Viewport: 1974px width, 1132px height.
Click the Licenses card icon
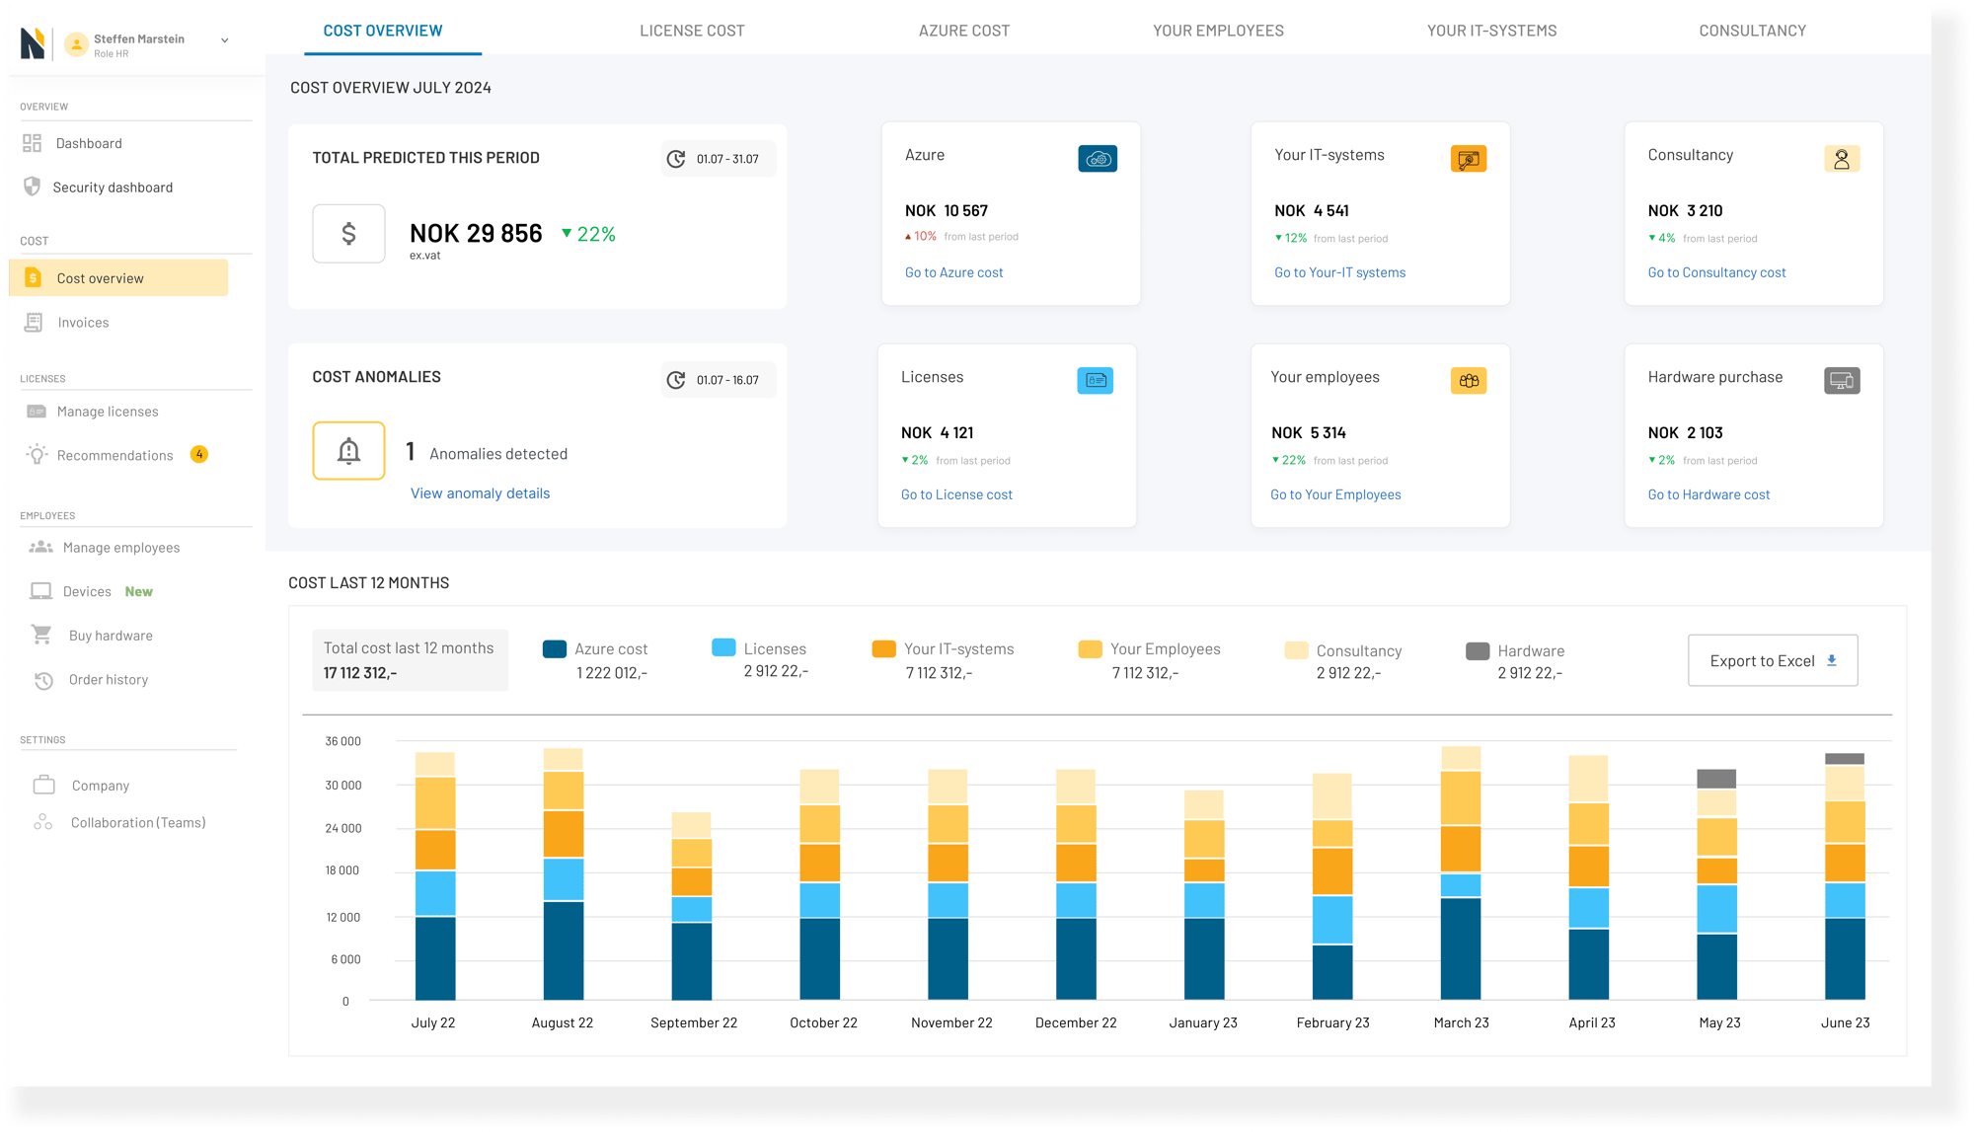[x=1095, y=380]
